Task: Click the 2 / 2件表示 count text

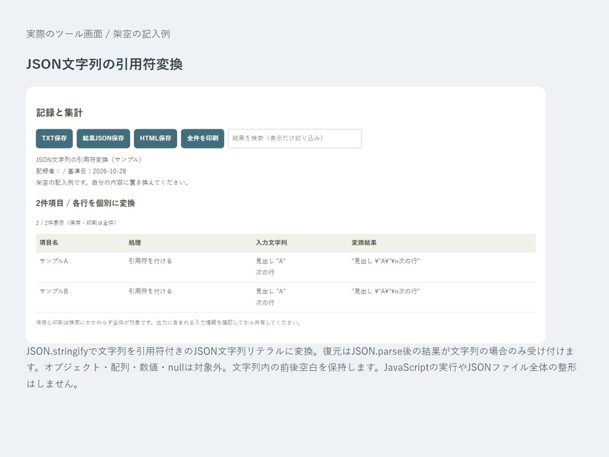Action: (x=76, y=223)
